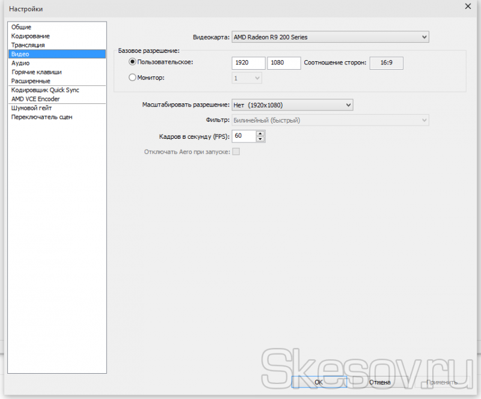
Task: Increase FPS with the up arrow
Action: point(260,133)
